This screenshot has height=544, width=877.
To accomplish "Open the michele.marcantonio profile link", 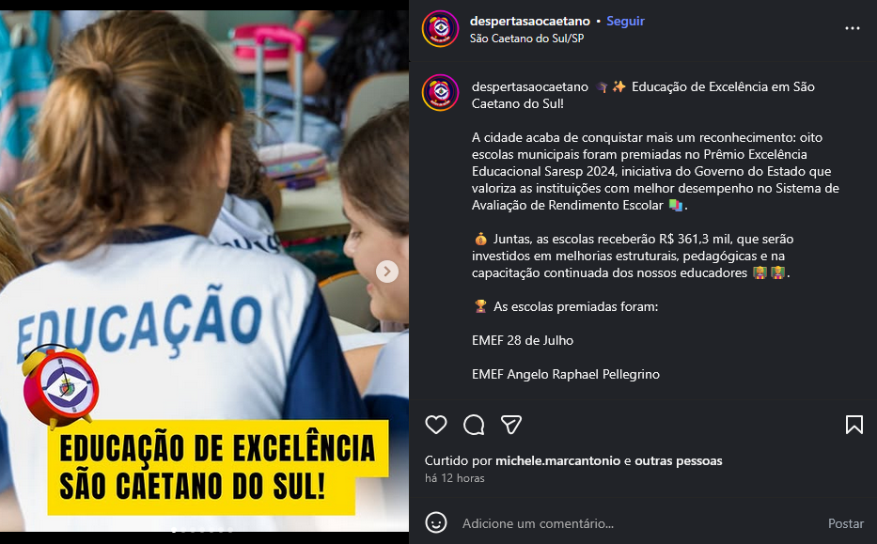I will [x=557, y=460].
